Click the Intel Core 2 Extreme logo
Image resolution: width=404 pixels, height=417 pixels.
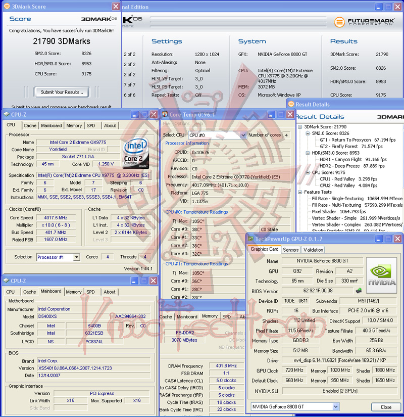coord(136,154)
